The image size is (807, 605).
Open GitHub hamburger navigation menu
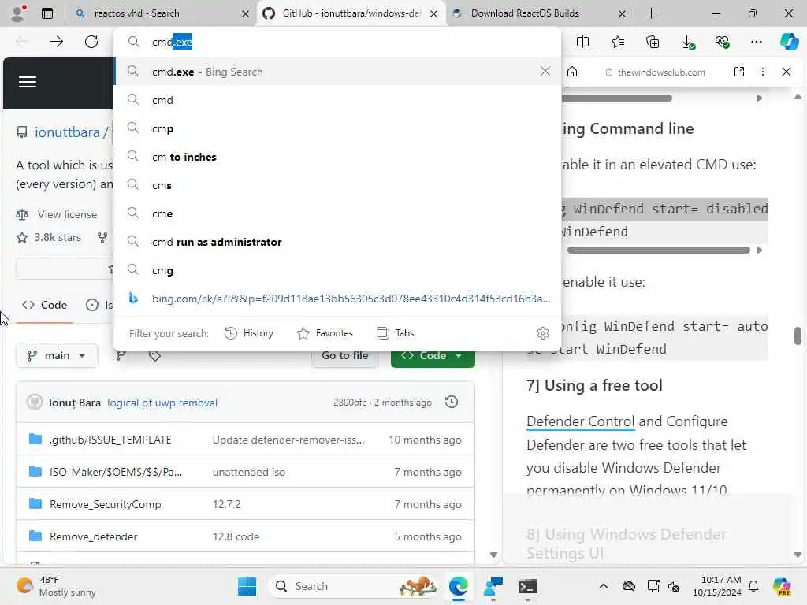(28, 82)
